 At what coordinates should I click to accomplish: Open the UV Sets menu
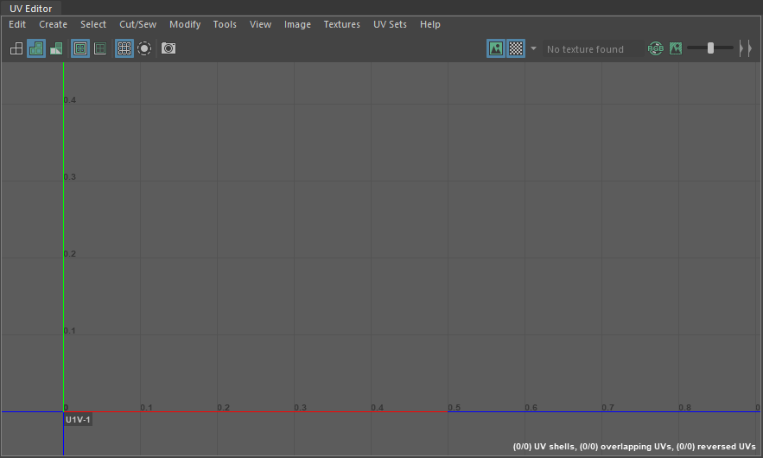coord(390,24)
